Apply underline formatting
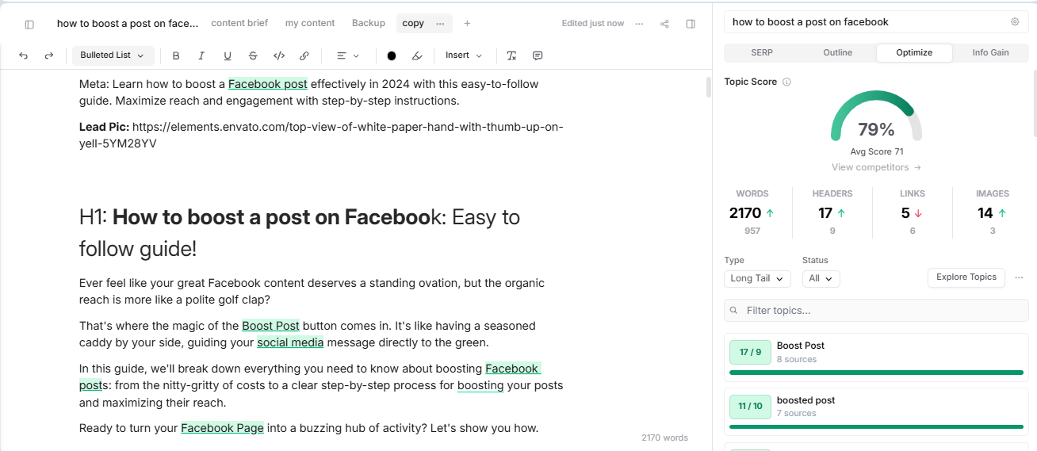The height and width of the screenshot is (451, 1037). pyautogui.click(x=228, y=55)
